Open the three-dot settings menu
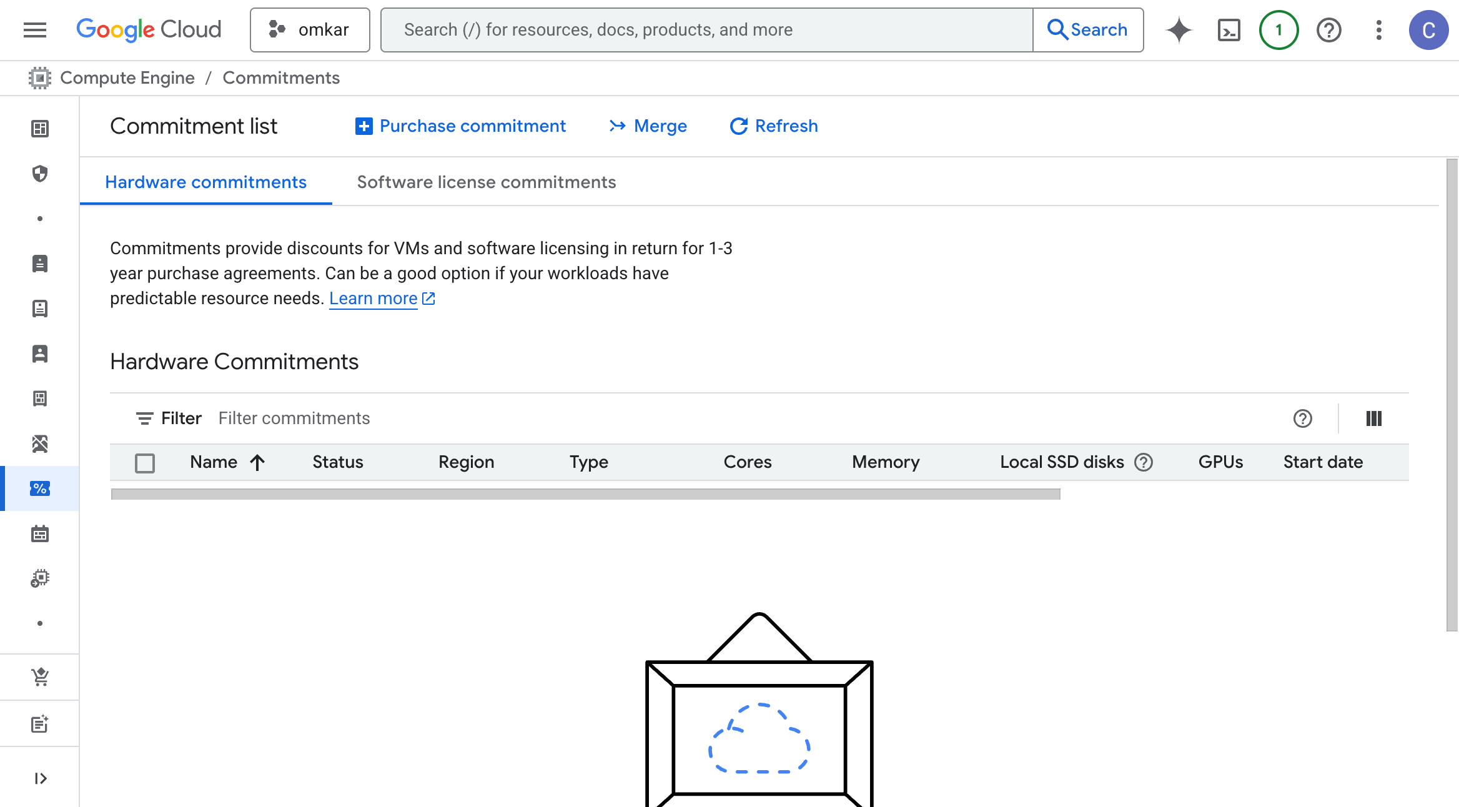Screen dimensions: 1459x807 [1378, 30]
